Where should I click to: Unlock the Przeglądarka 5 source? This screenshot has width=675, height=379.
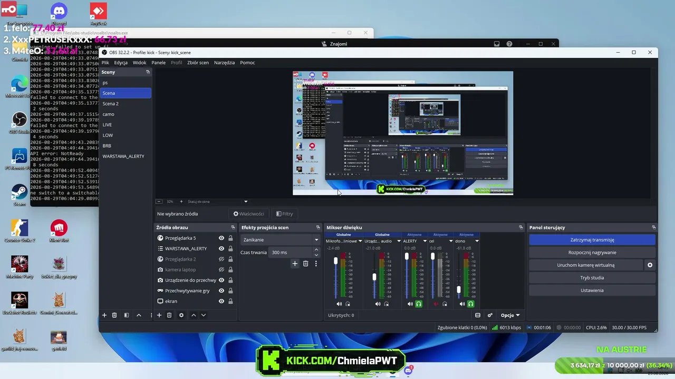pos(230,238)
